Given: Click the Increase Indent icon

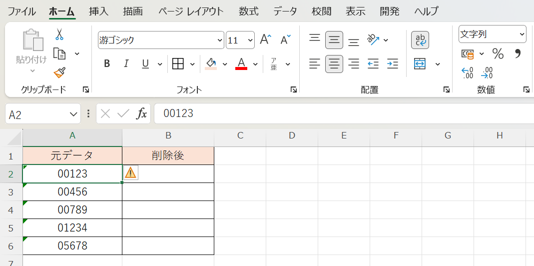Looking at the screenshot, I should pyautogui.click(x=393, y=64).
